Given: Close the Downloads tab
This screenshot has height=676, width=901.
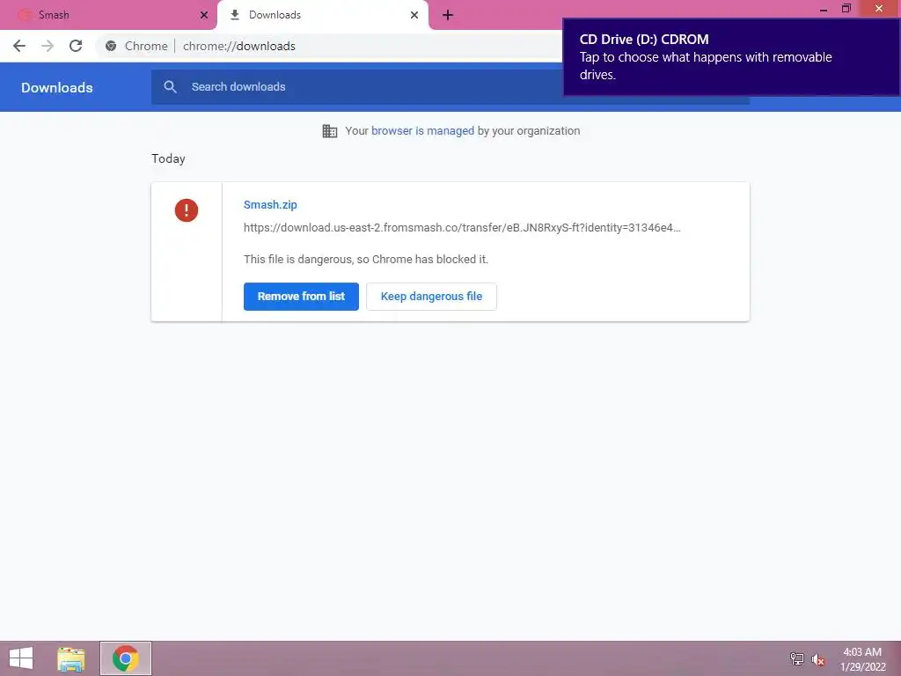Looking at the screenshot, I should (x=414, y=15).
